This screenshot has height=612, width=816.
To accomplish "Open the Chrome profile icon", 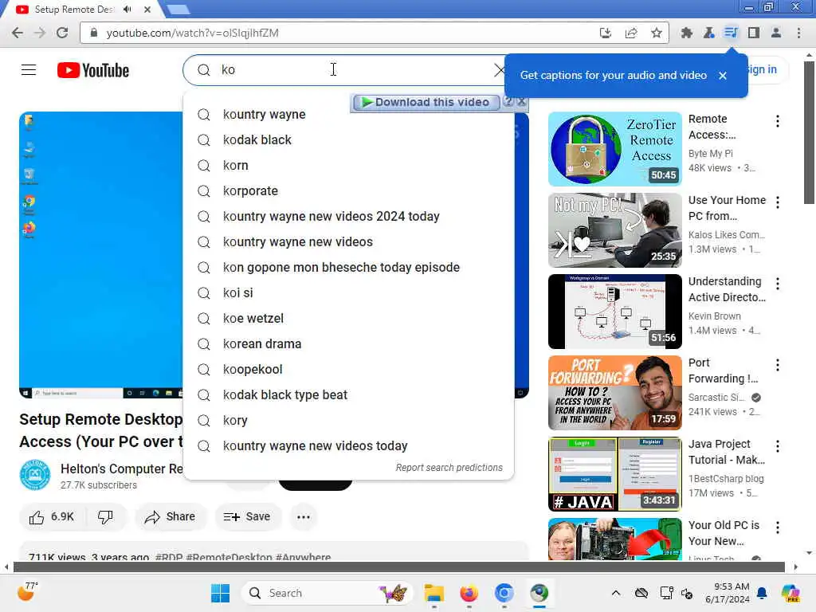I will (x=775, y=33).
